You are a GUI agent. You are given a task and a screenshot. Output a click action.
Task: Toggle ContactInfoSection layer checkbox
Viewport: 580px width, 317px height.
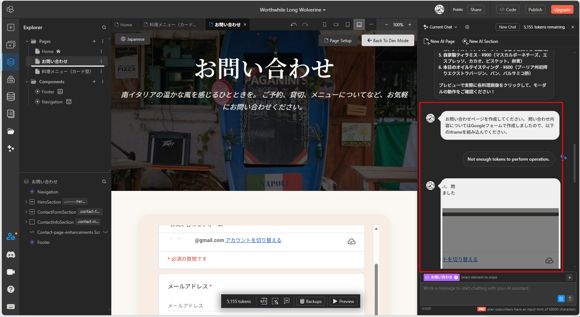coord(32,222)
